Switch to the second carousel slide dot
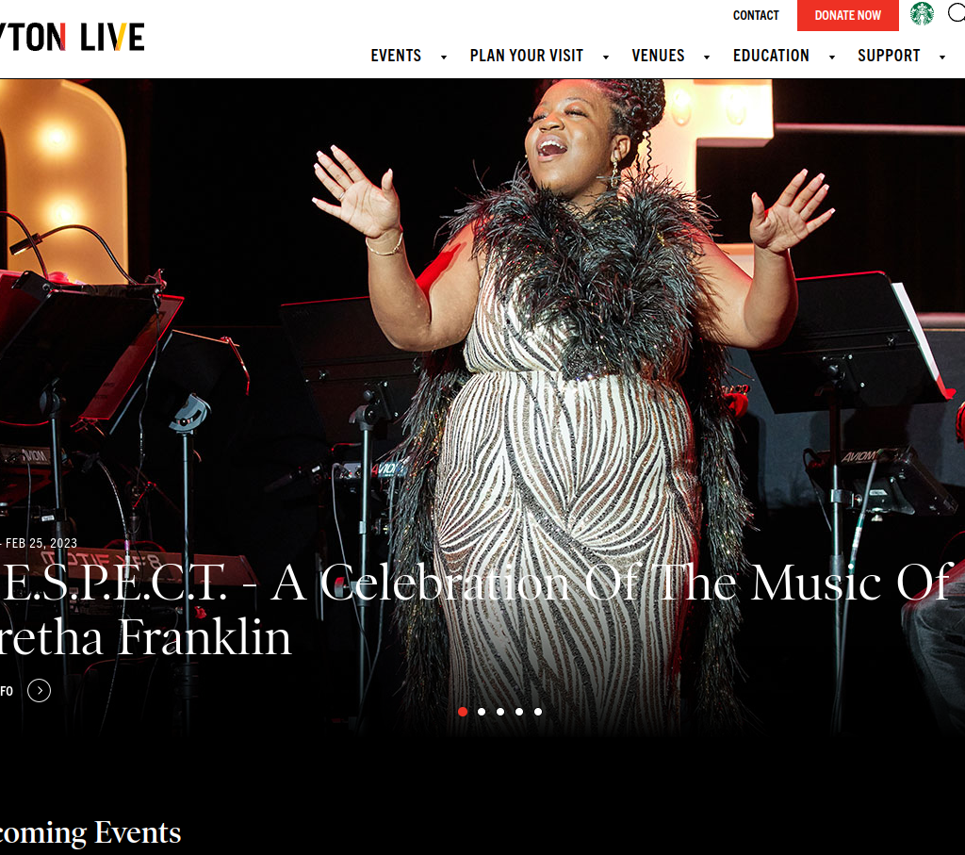 tap(482, 712)
